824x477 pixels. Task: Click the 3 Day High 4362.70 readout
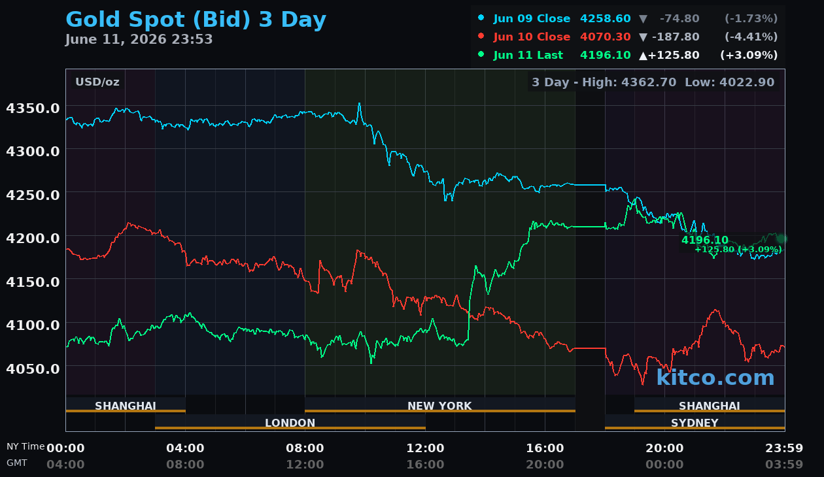pyautogui.click(x=605, y=82)
